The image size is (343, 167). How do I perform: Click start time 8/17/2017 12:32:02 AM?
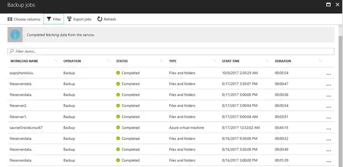(x=241, y=127)
